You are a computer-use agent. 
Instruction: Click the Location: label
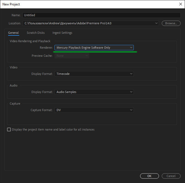14,23
